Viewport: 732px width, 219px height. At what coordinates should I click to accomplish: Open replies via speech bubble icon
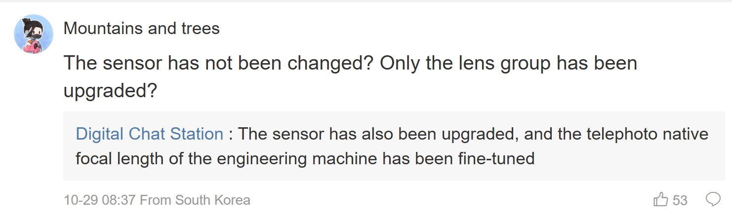pyautogui.click(x=713, y=199)
